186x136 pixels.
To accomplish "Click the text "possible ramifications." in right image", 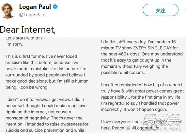I will (123, 72).
